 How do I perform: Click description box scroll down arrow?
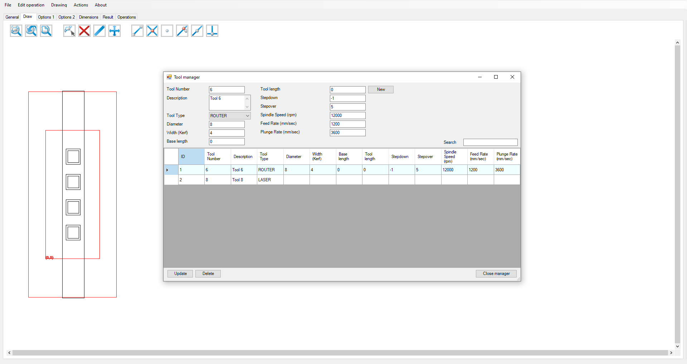(247, 107)
